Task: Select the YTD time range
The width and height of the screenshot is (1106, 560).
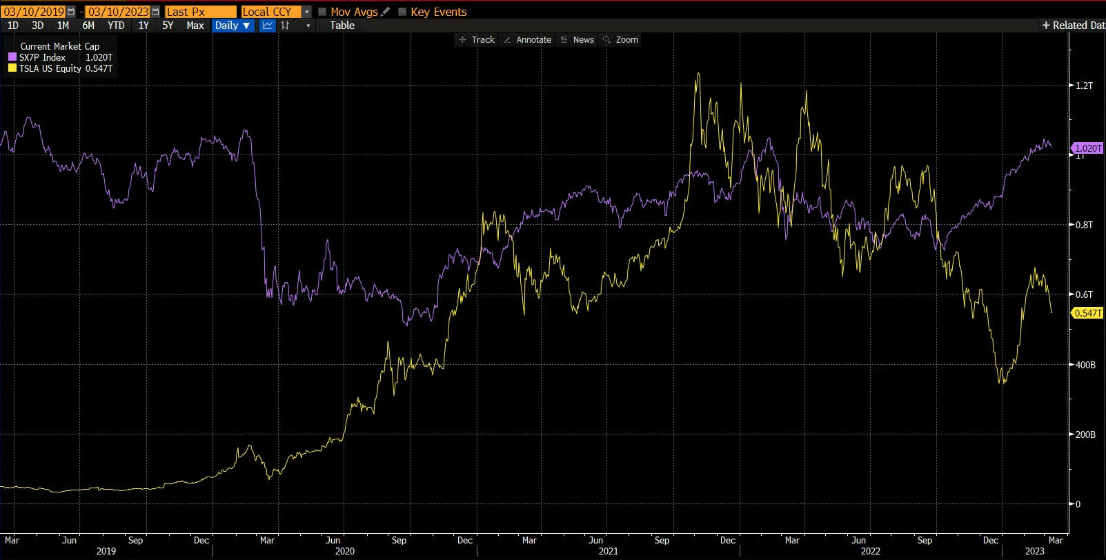Action: [x=116, y=26]
